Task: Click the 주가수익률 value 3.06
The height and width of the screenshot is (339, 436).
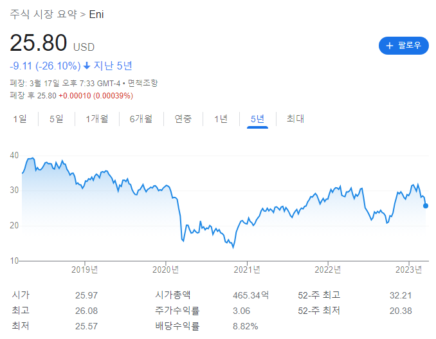Action: click(241, 311)
